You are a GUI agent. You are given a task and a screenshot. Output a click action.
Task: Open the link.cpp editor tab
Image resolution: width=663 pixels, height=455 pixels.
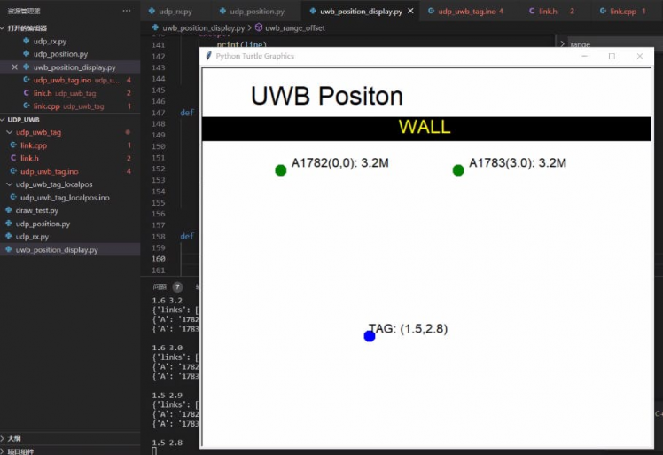[x=622, y=12]
